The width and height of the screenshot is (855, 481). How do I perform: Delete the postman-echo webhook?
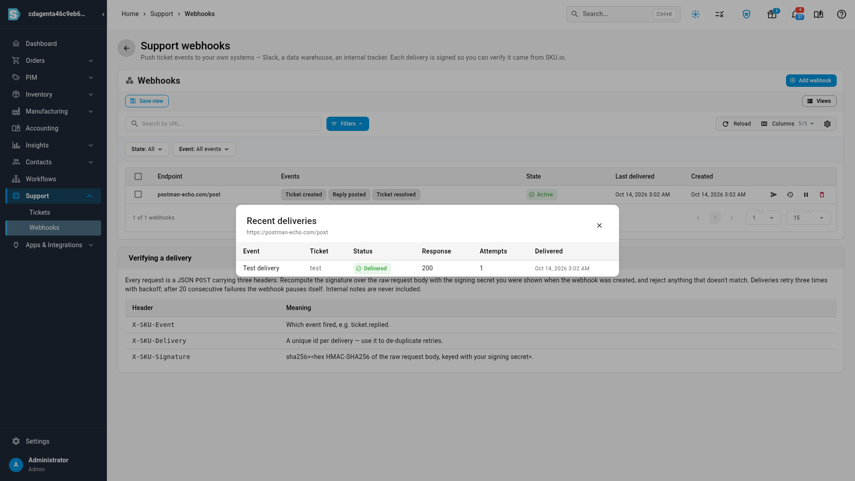pos(822,195)
